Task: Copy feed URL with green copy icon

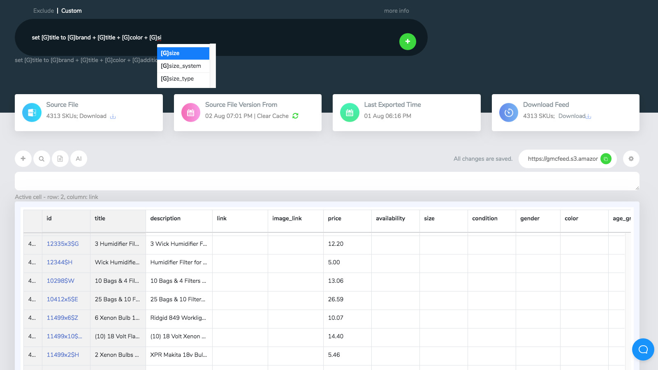Action: [606, 159]
